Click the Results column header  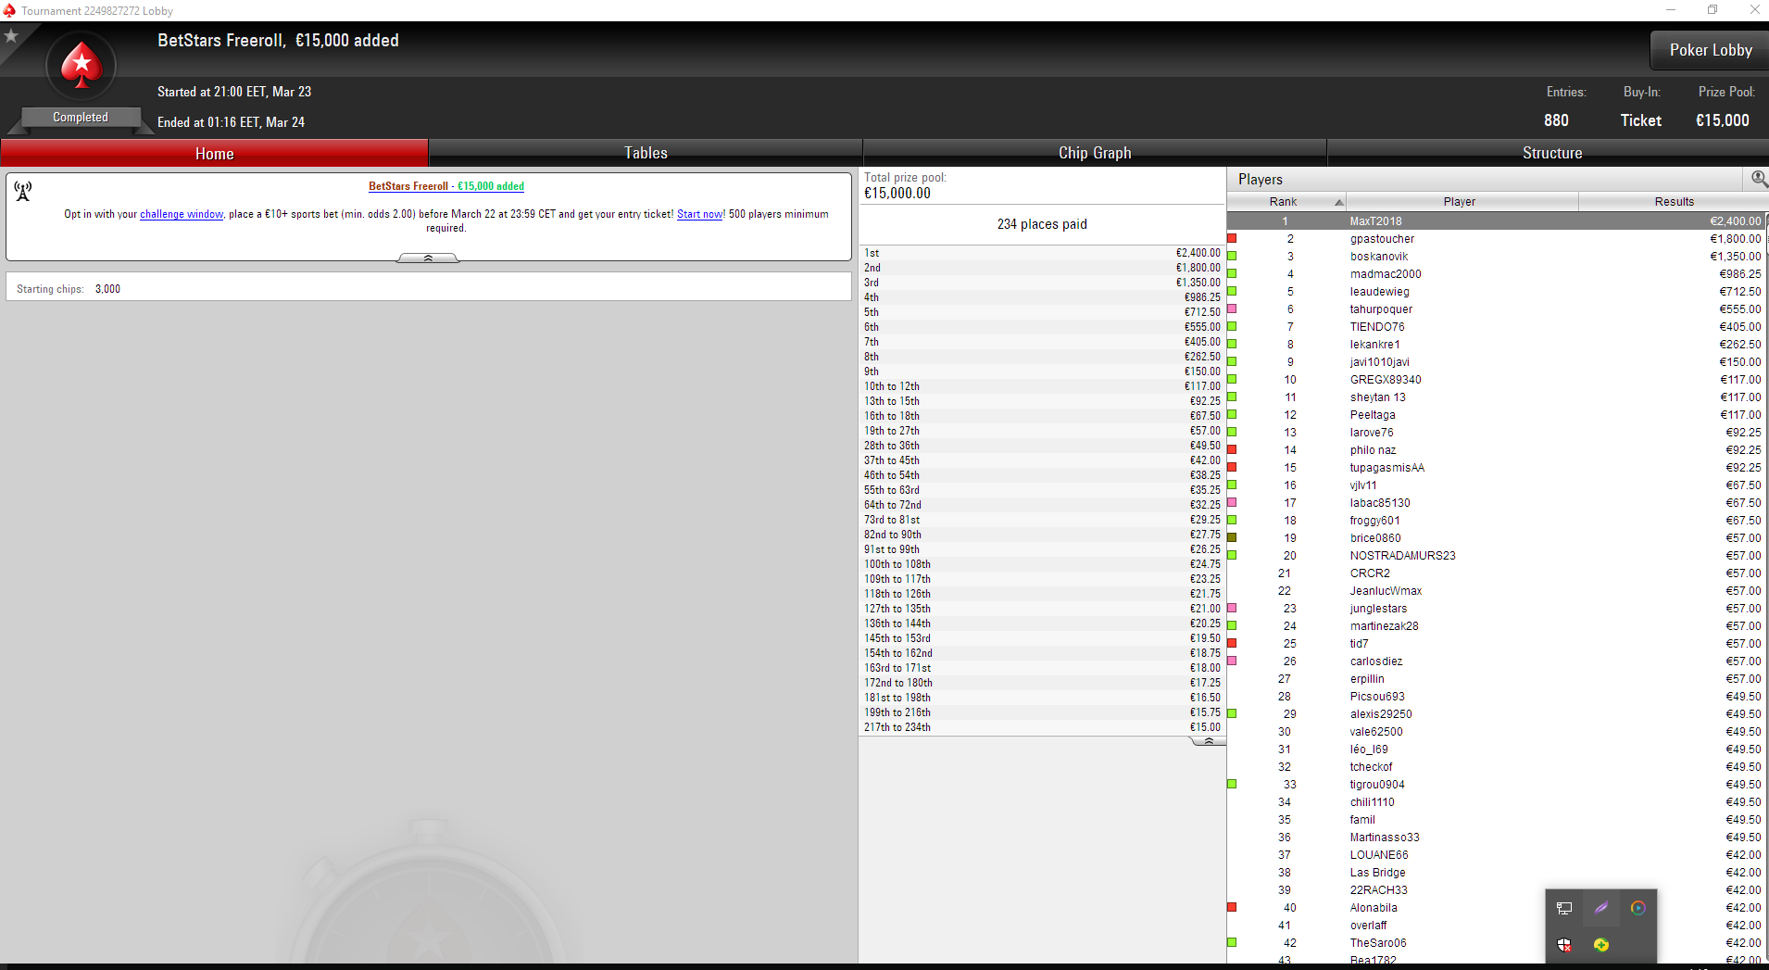tap(1674, 202)
